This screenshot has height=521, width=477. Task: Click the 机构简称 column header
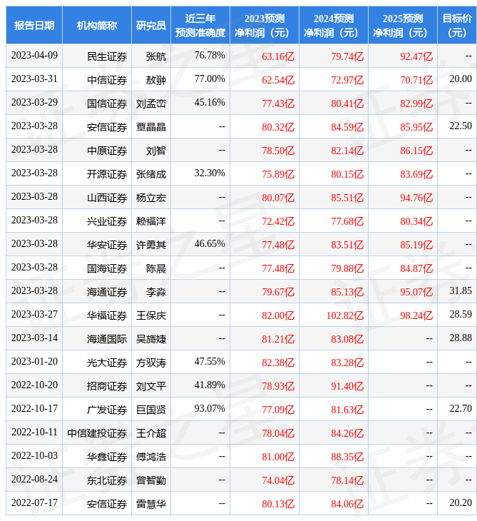(97, 26)
